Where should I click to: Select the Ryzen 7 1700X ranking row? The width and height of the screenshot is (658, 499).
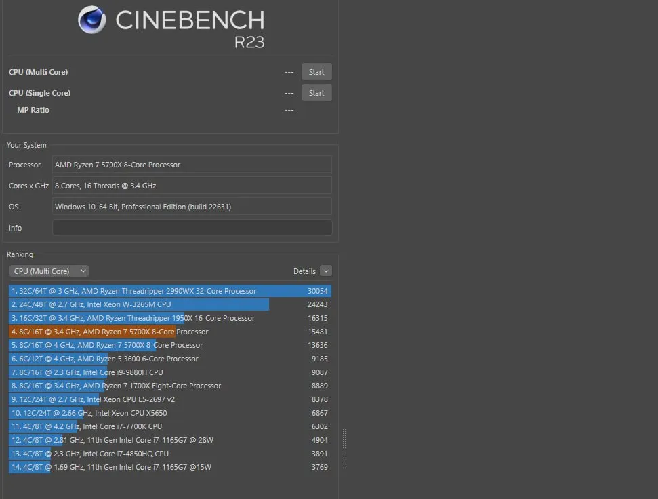(170, 386)
